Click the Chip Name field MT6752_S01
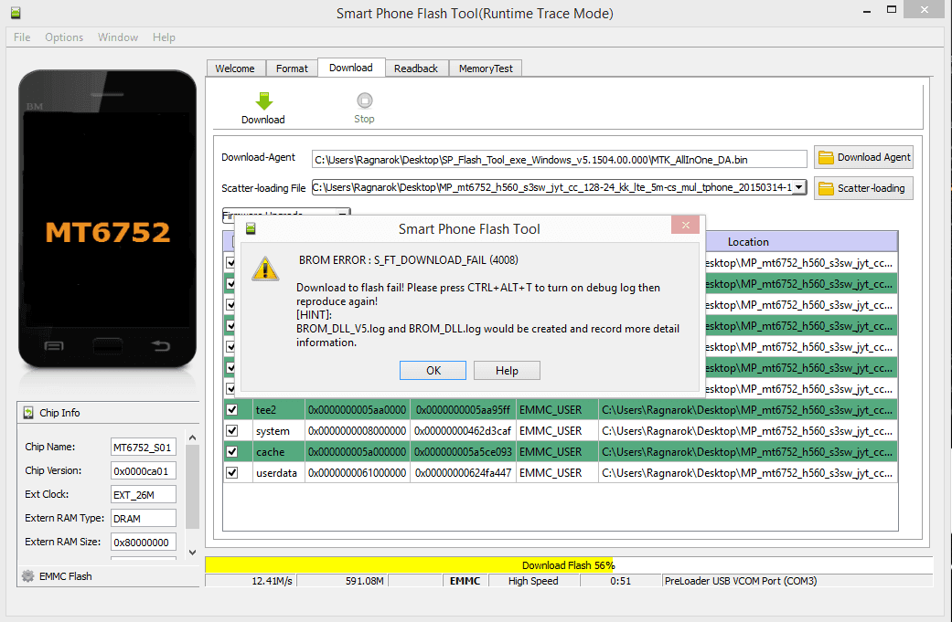This screenshot has height=622, width=952. pyautogui.click(x=144, y=448)
